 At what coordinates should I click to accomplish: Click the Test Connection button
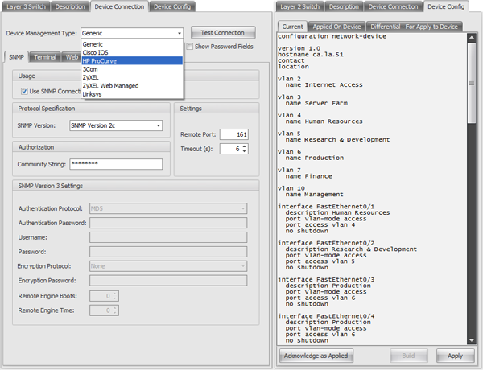click(x=222, y=33)
